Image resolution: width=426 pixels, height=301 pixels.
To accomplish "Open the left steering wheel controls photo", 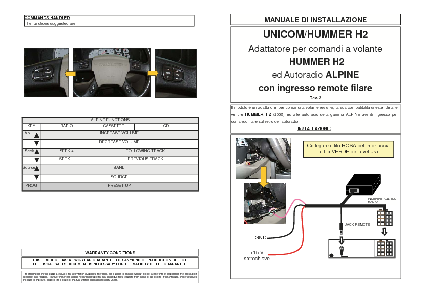I will point(46,72).
